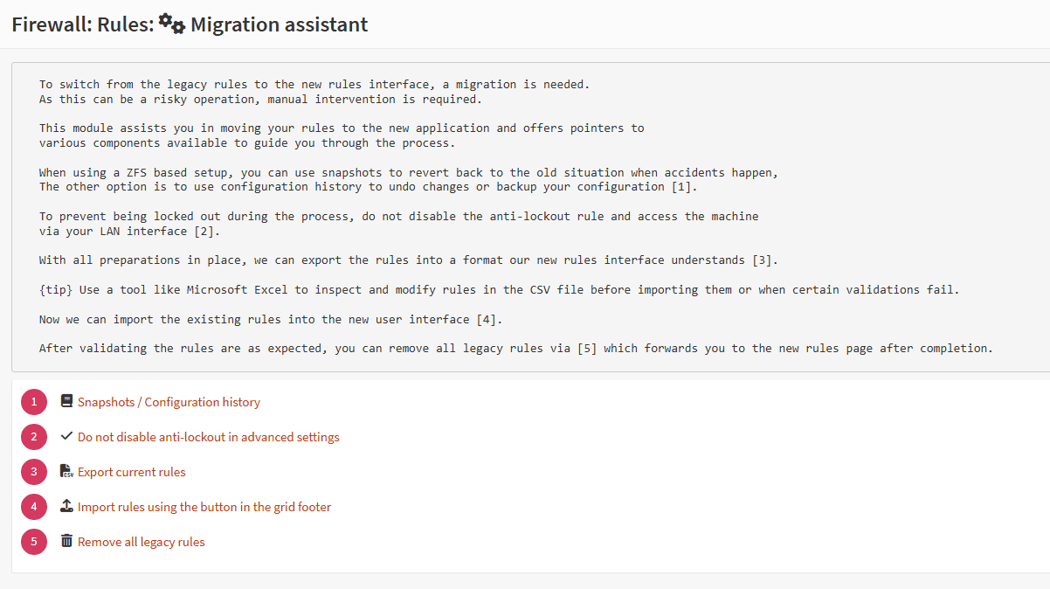The image size is (1050, 589).
Task: Click the Export current rules link
Action: click(x=131, y=472)
